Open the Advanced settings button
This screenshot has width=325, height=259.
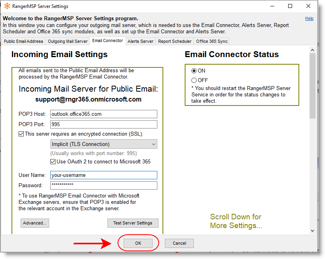point(34,223)
